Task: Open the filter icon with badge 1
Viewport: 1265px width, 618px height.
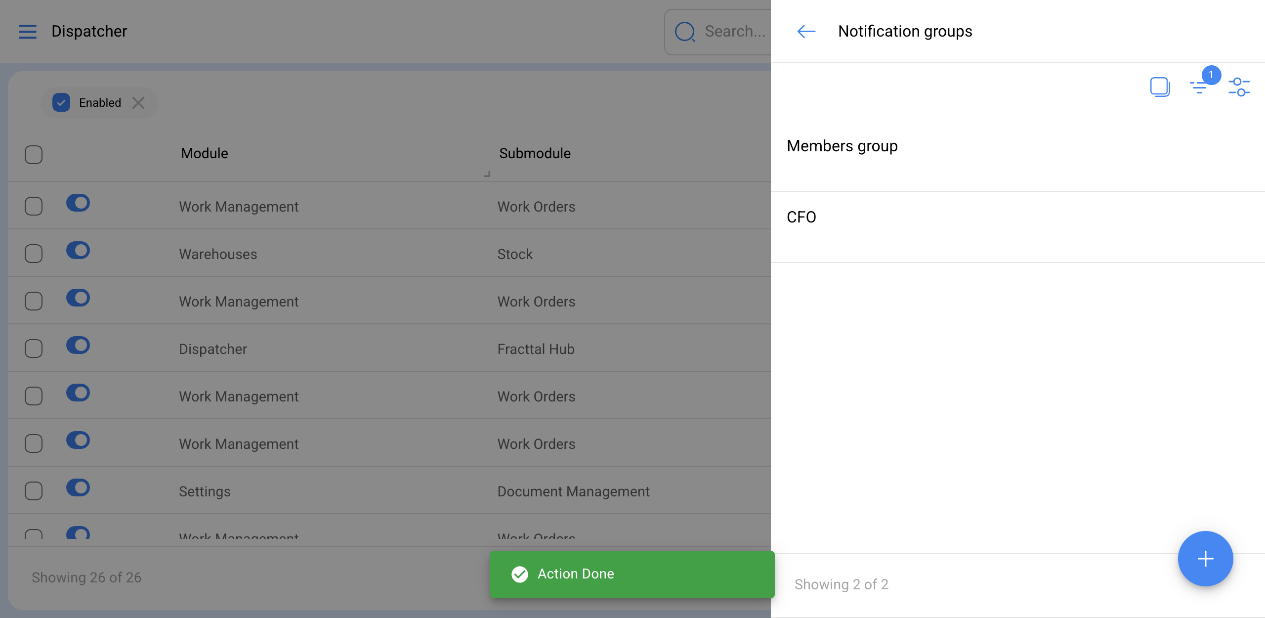Action: pyautogui.click(x=1199, y=87)
